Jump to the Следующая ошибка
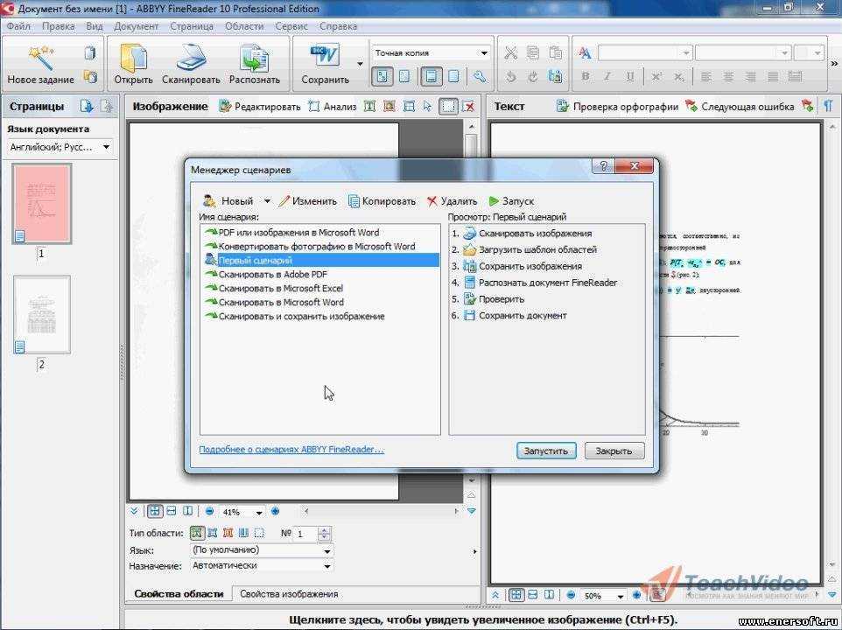 pos(740,106)
